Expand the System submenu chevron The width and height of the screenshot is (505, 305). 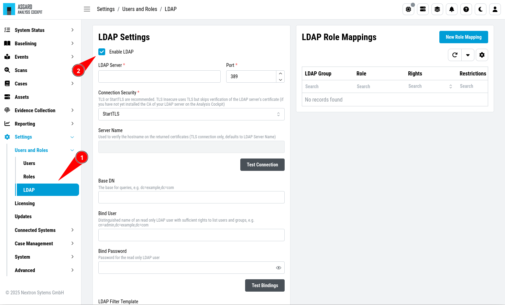[x=72, y=257]
